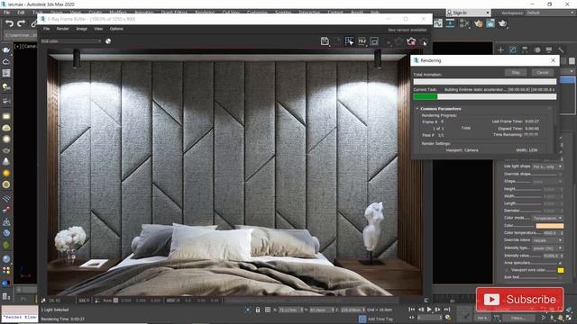
Task: Switch to the Utilities wrench tab
Action: pos(561,49)
